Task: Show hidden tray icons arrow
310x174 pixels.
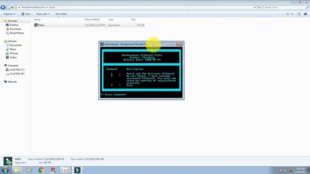Action: 276,171
